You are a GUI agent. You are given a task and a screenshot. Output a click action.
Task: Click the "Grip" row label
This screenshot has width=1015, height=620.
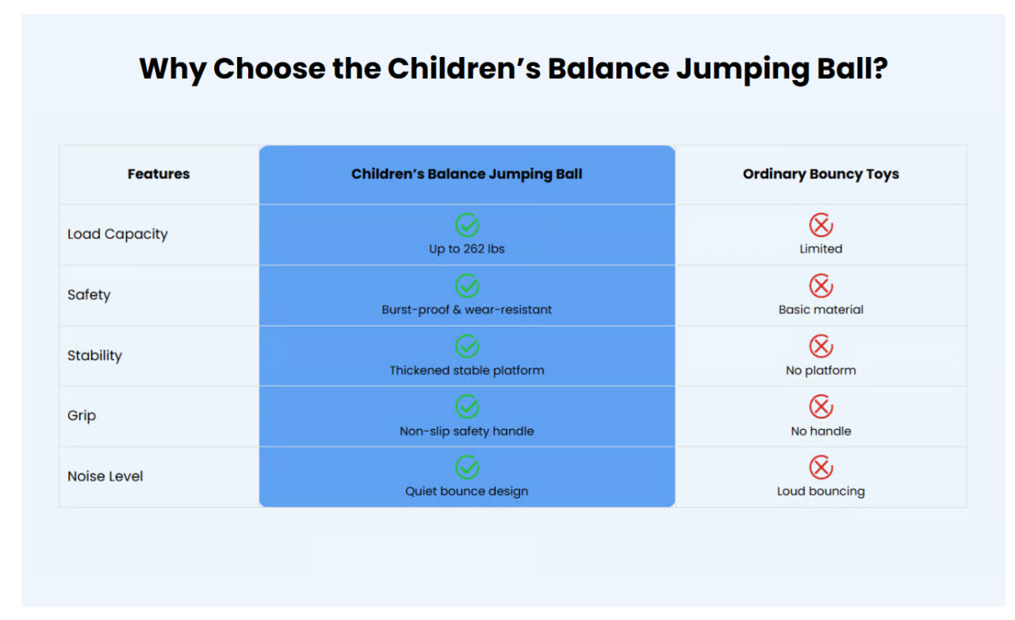coord(82,415)
